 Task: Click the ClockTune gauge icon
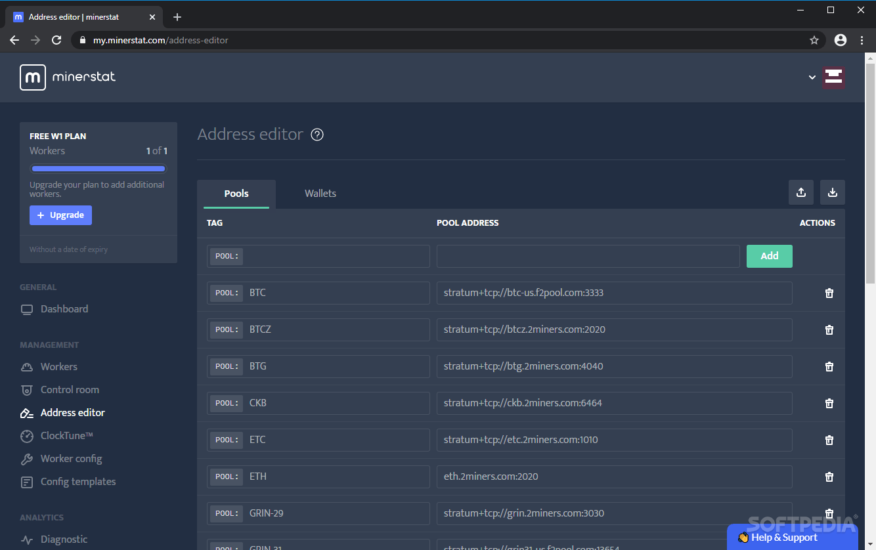click(x=27, y=436)
